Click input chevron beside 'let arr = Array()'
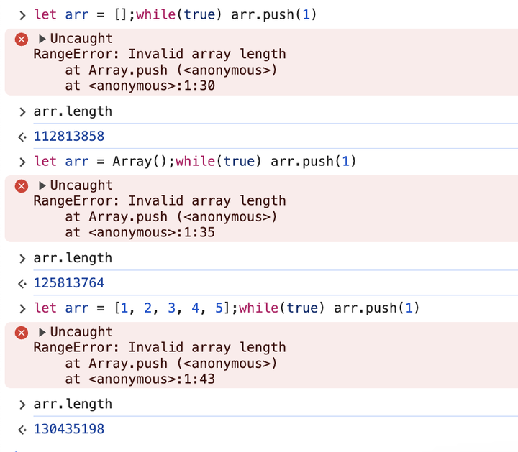518x452 pixels. coord(22,162)
